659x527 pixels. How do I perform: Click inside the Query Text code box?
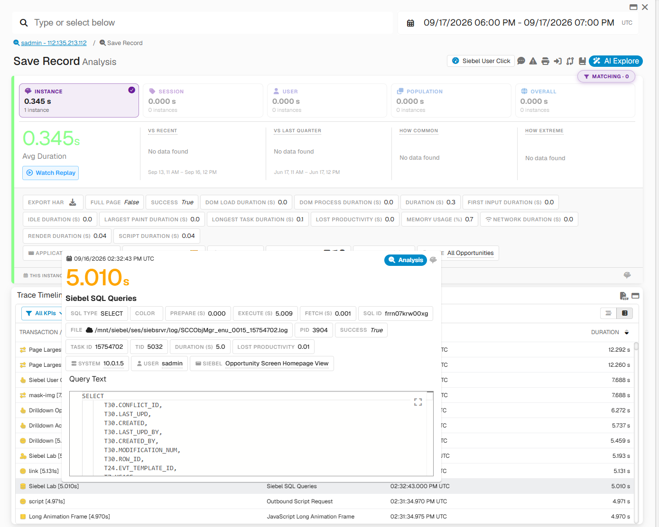pos(251,434)
